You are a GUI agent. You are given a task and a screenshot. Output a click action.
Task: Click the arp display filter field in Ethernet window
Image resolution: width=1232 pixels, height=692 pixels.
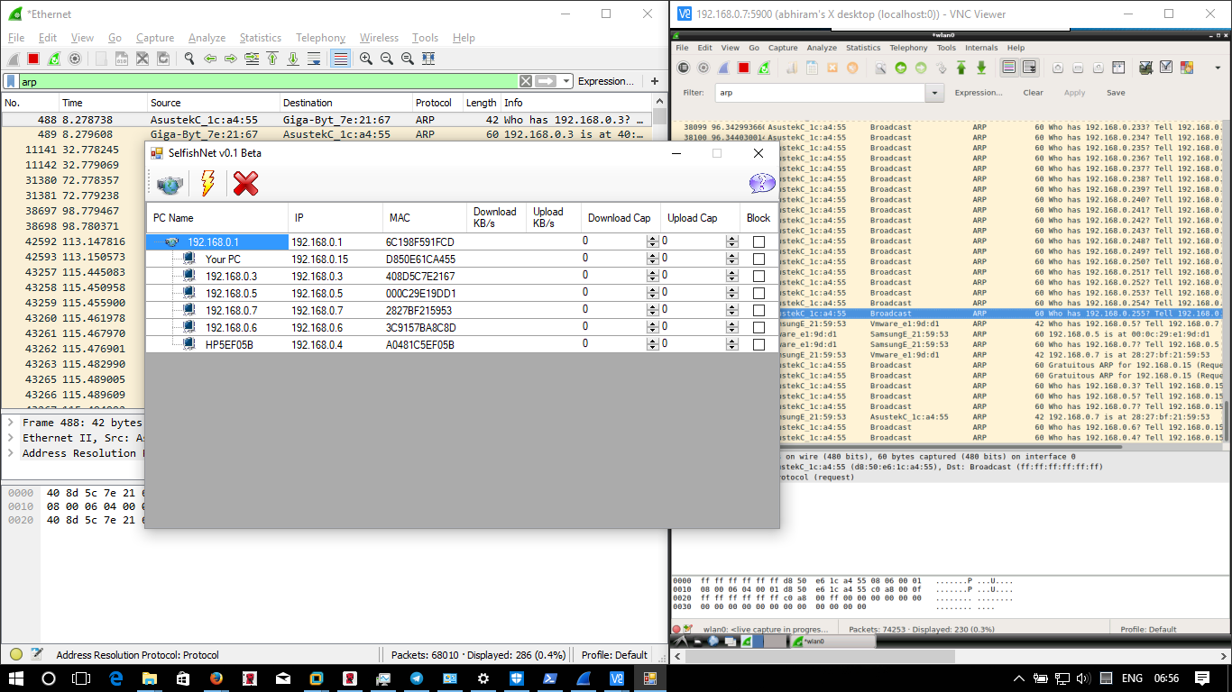(x=268, y=81)
